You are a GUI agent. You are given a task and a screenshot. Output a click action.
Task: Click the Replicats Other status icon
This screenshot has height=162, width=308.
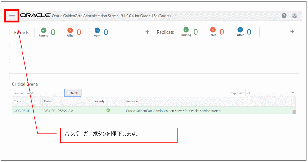click(240, 30)
